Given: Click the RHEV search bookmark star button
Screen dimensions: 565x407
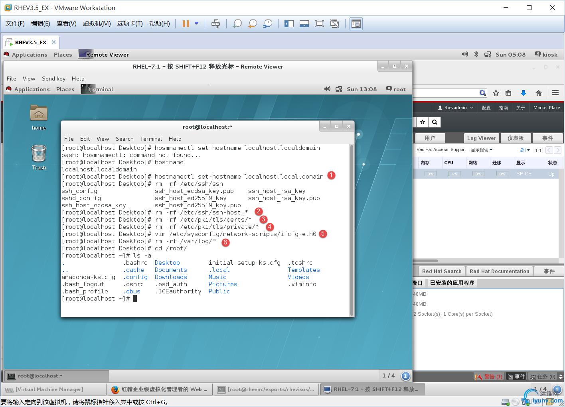Looking at the screenshot, I should (x=423, y=122).
